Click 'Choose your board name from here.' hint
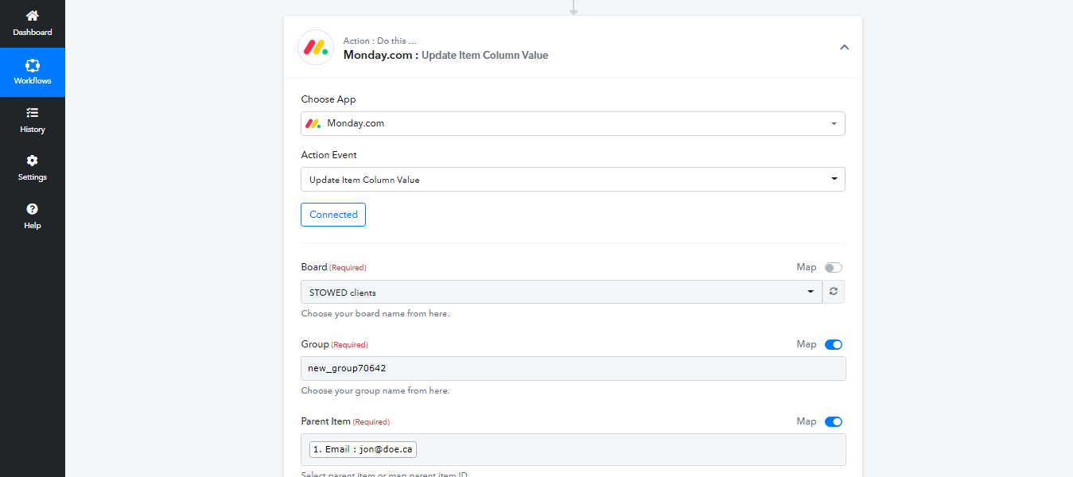This screenshot has height=477, width=1073. 375,314
